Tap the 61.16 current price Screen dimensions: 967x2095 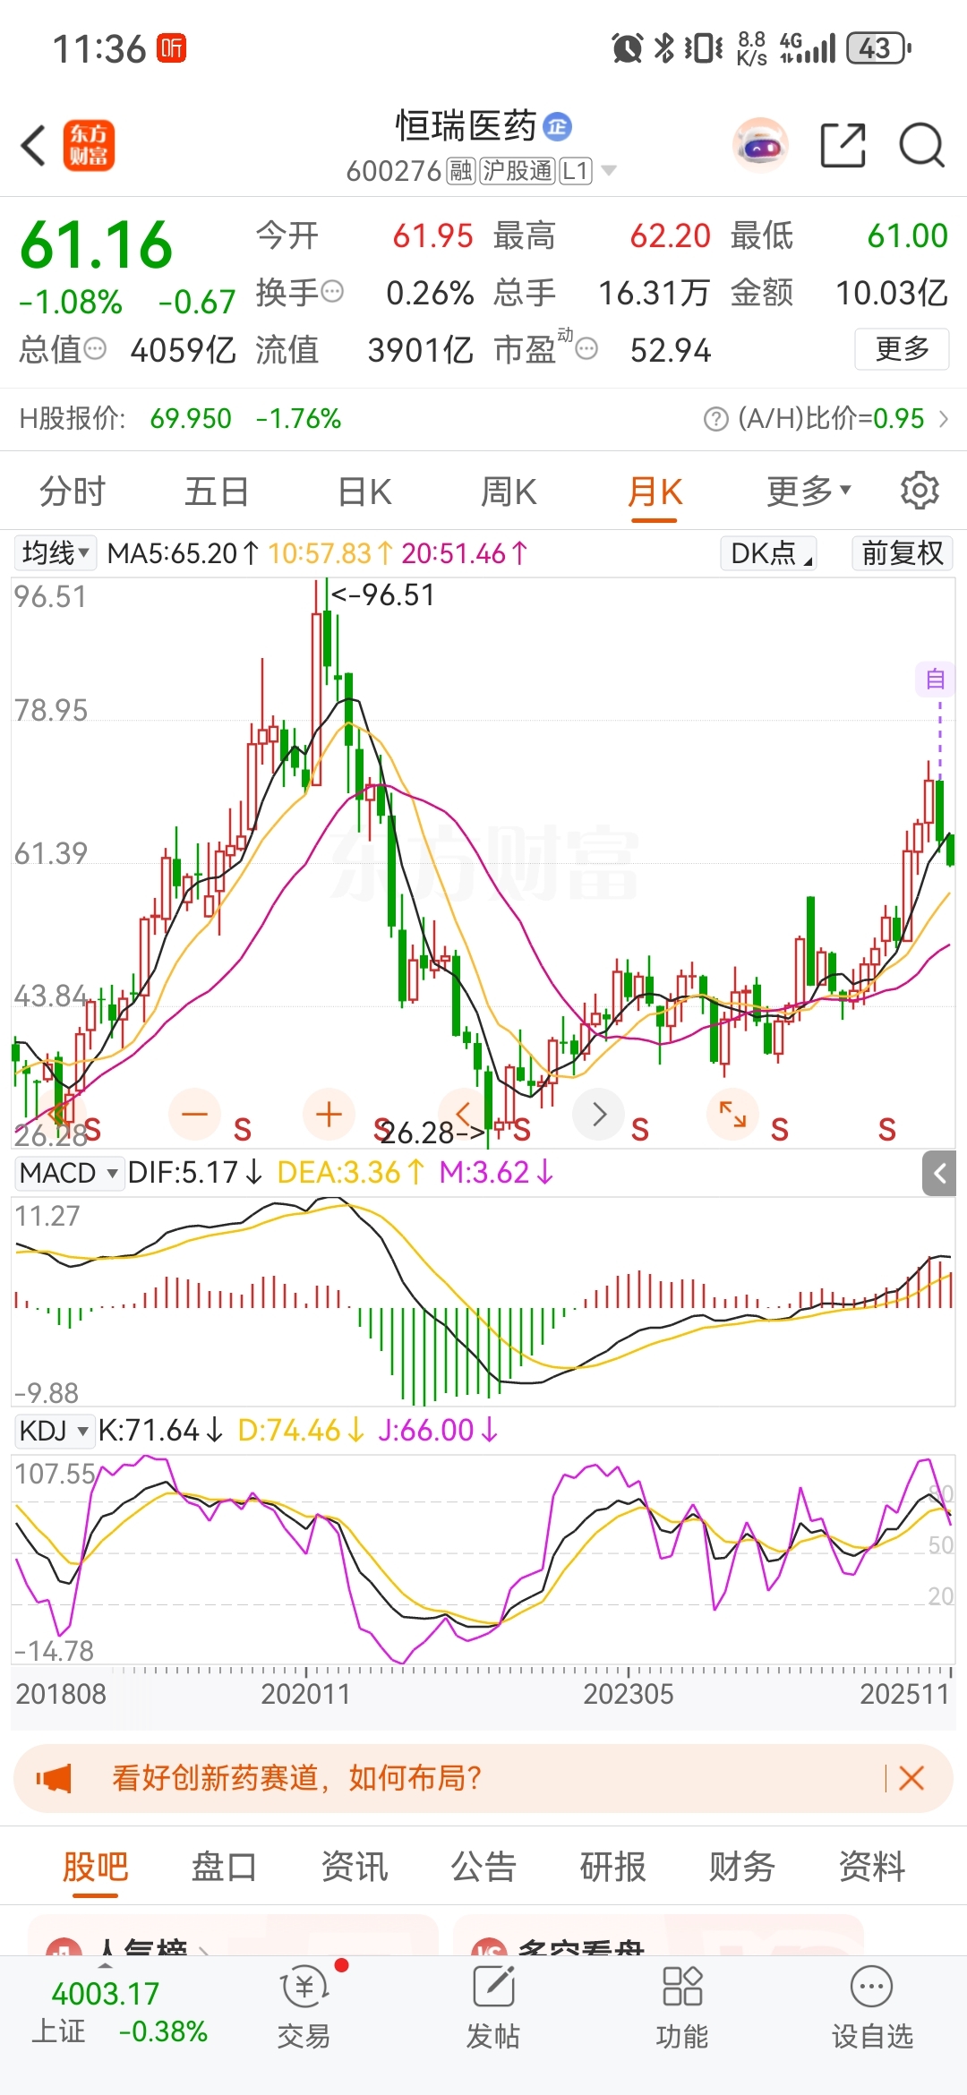tap(96, 244)
